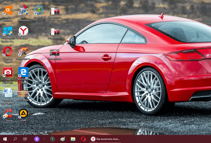The width and height of the screenshot is (211, 143).
Task: Open taskbar search magnifier
Action: 15,139
